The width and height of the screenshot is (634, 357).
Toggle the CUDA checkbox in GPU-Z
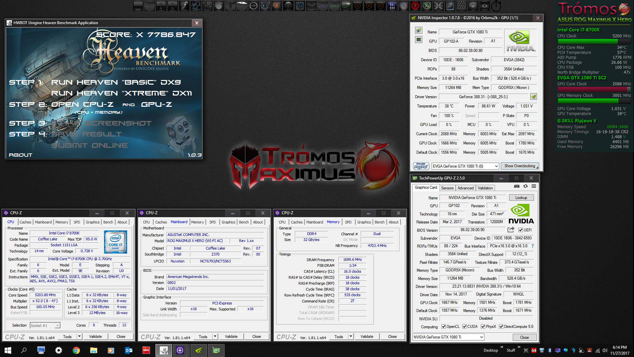tap(464, 327)
